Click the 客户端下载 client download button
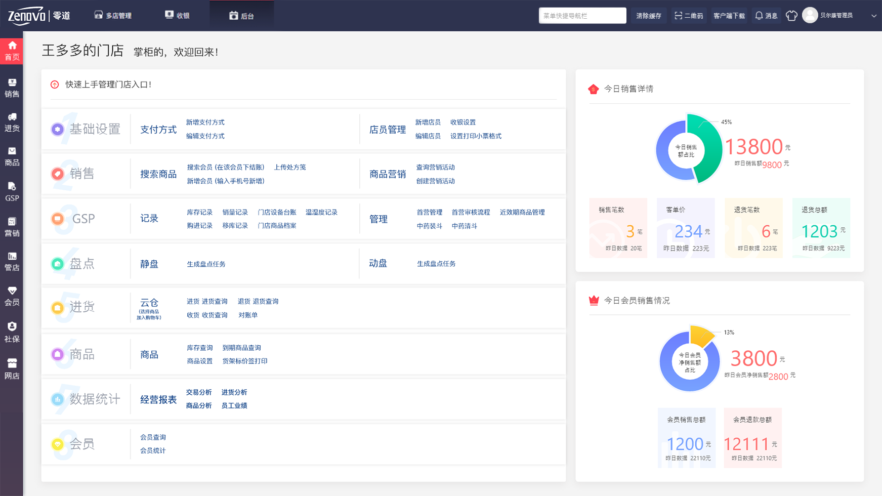The width and height of the screenshot is (882, 496). [x=729, y=16]
